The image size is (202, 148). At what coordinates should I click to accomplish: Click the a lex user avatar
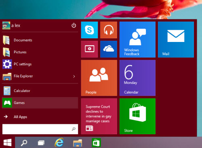(x=6, y=25)
